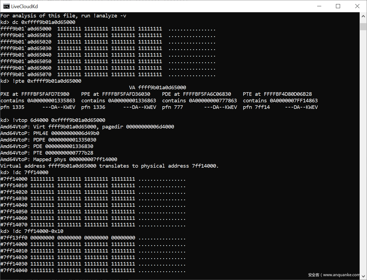Image resolution: width=367 pixels, height=280 pixels.
Task: Click the 'pfn 7ff14' value
Action: 256,107
